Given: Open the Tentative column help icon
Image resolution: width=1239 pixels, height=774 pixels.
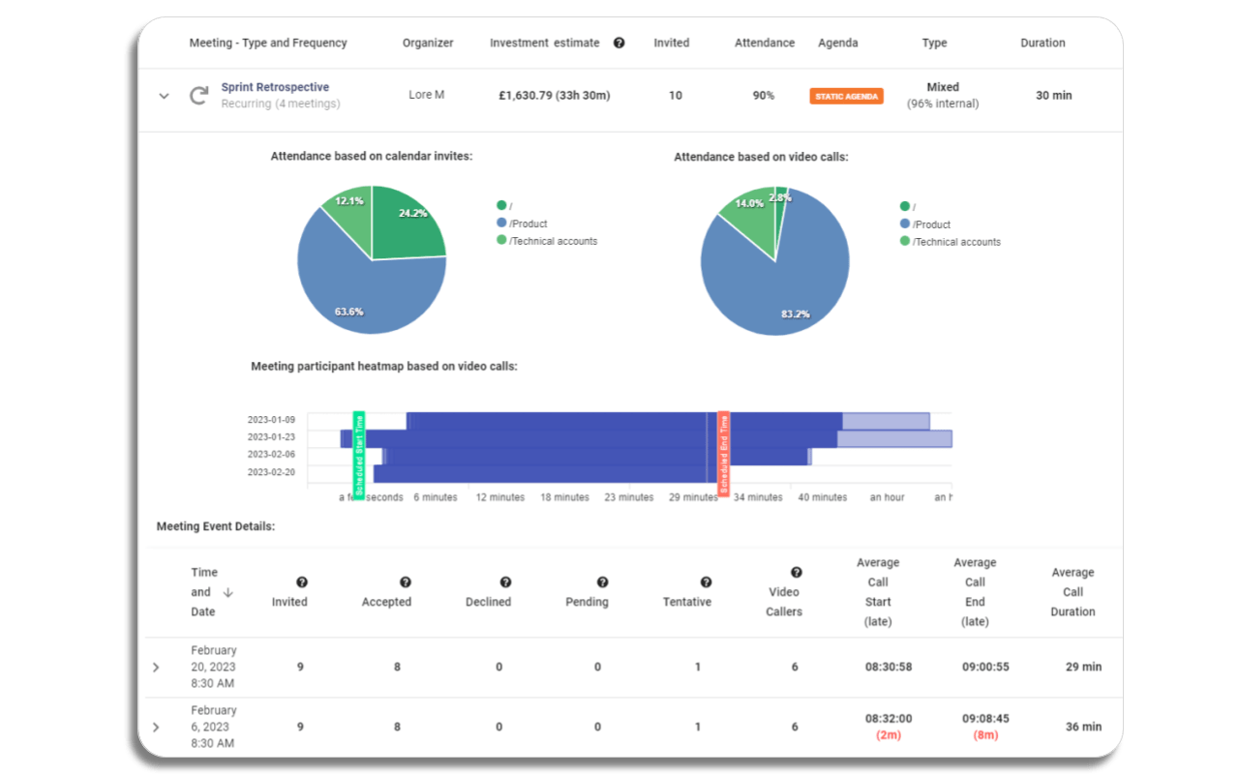Looking at the screenshot, I should (706, 582).
